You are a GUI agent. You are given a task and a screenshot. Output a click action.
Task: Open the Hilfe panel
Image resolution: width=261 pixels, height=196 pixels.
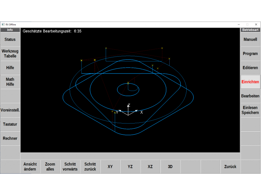pyautogui.click(x=10, y=68)
